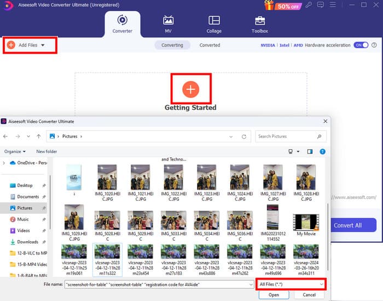Close the file open dialog
Screen dimensions: 383x301
click(326, 121)
